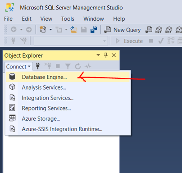Image resolution: width=182 pixels, height=173 pixels.
Task: Open the View menu
Action: click(46, 19)
